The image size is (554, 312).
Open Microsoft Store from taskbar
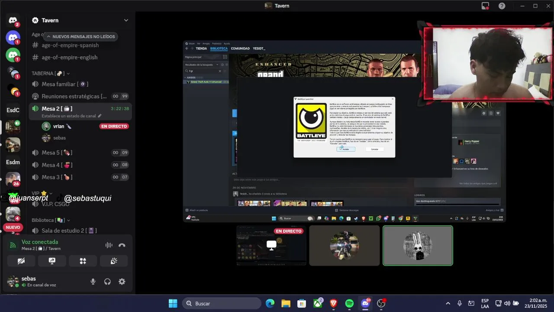302,303
